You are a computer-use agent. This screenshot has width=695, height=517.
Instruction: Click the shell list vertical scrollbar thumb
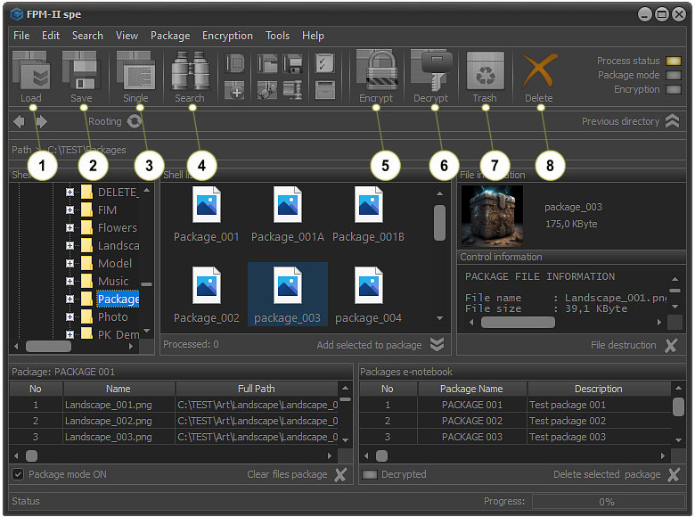(439, 223)
